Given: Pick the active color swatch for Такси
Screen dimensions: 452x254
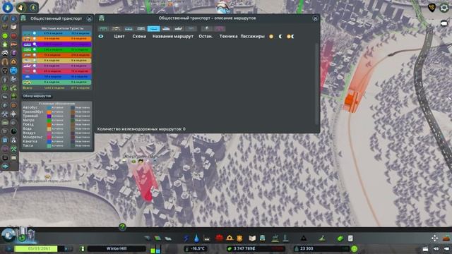Looking at the screenshot, I should tap(49, 146).
